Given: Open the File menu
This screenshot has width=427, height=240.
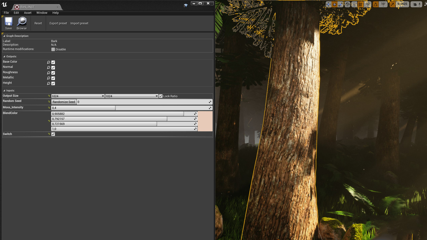Looking at the screenshot, I should pos(6,13).
